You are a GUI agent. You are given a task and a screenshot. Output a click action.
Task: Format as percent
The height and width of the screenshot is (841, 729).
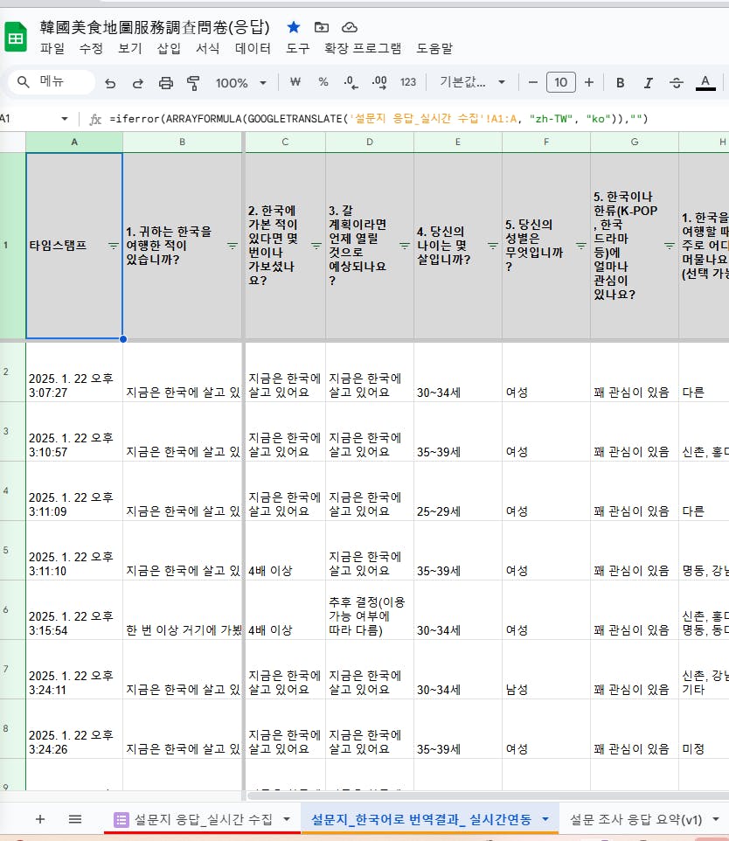click(323, 82)
